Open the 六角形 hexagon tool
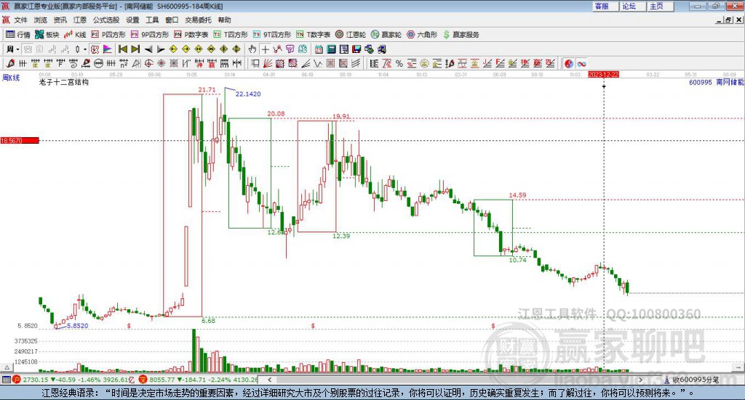This screenshot has width=745, height=400. point(422,35)
